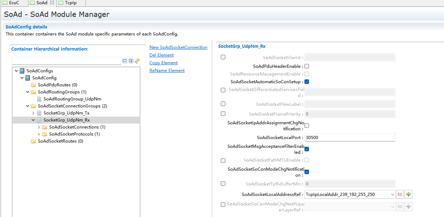Click the collapse all tree icon
The image size is (444, 217).
(x=125, y=61)
